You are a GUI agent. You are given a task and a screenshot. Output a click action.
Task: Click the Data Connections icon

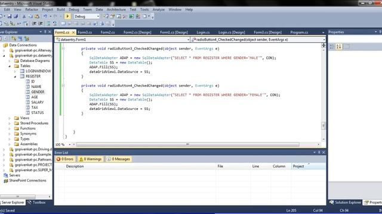5,45
